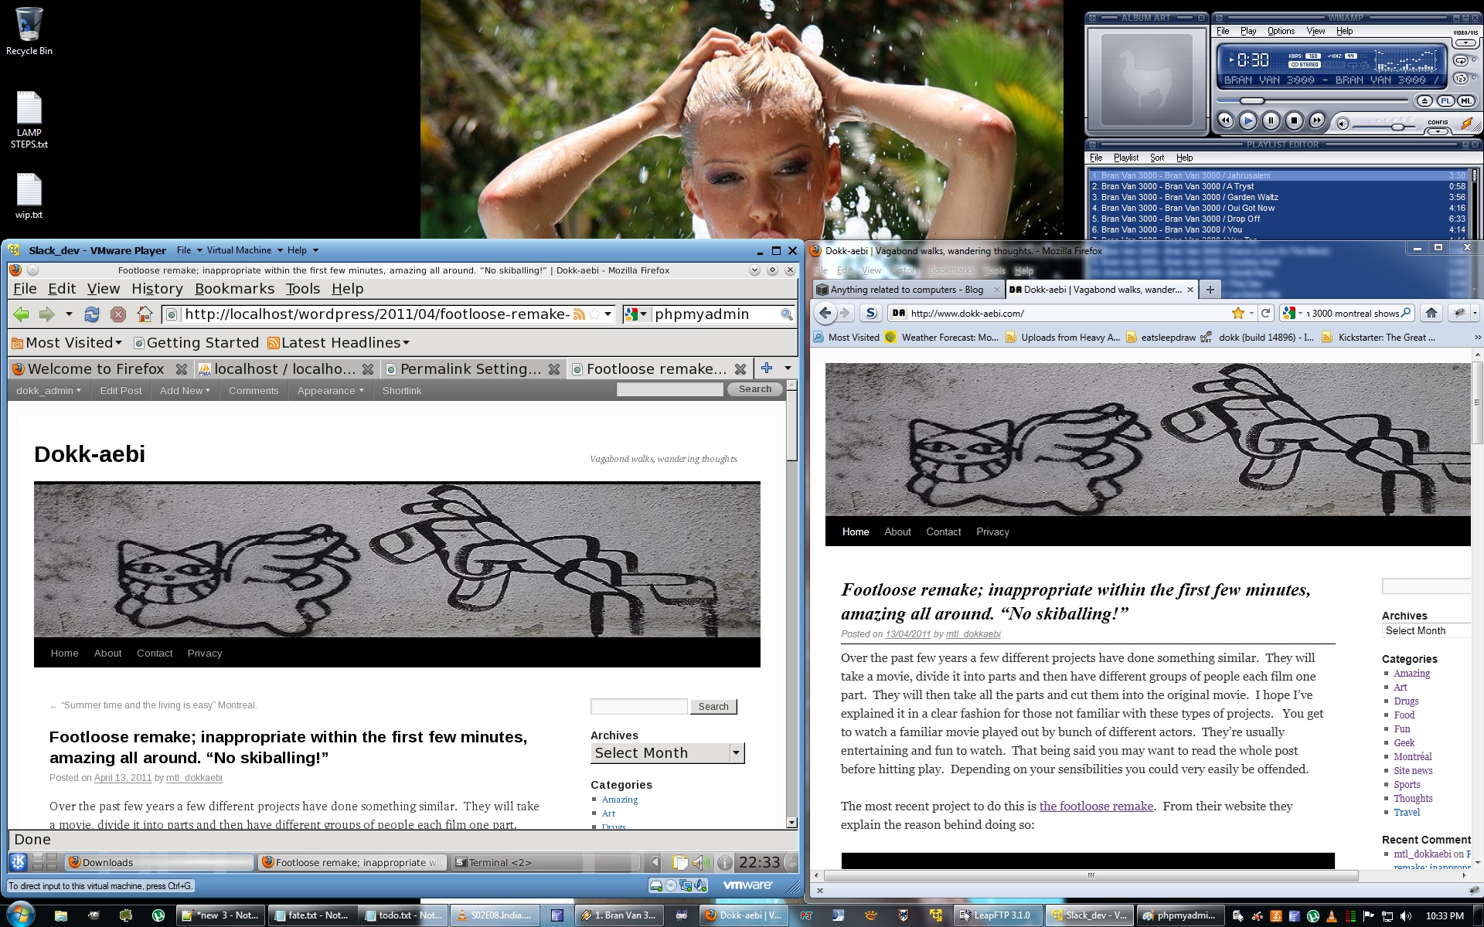Skip to next track in Winamp
The height and width of the screenshot is (927, 1484).
click(1317, 121)
